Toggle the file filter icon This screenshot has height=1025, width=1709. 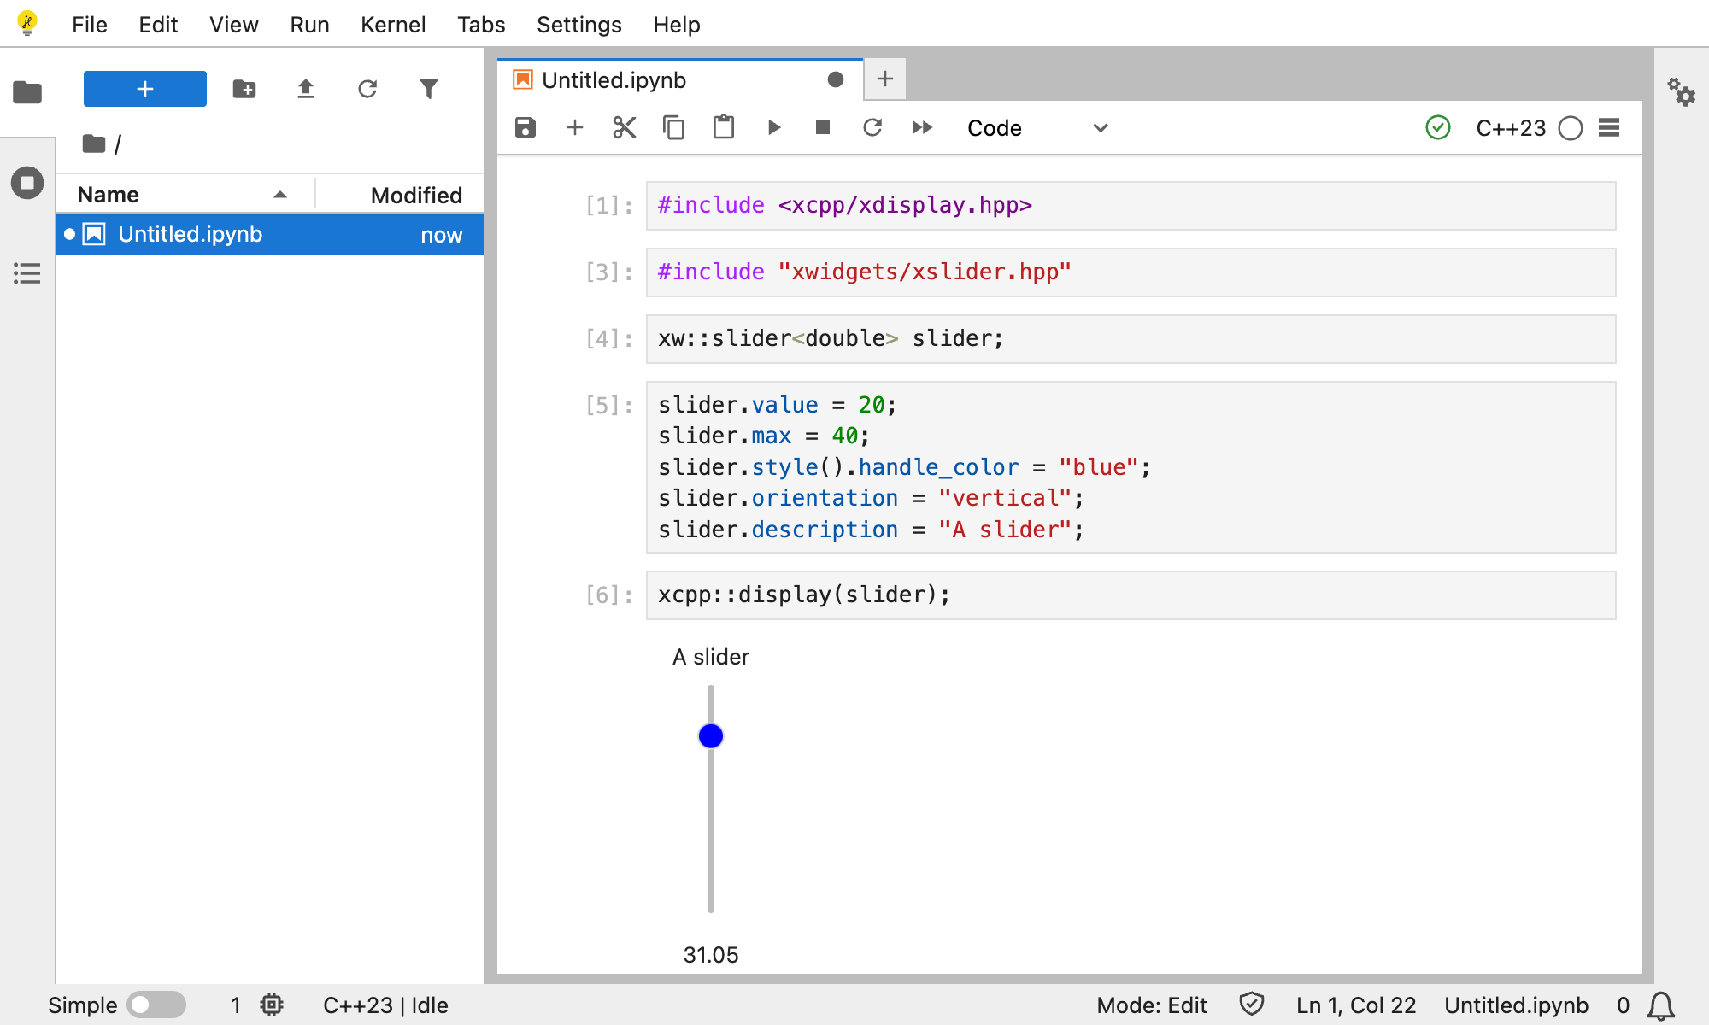[429, 89]
